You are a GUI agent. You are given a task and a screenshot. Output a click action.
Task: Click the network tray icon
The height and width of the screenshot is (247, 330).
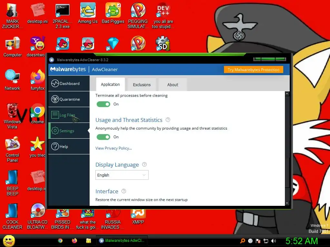tap(266, 241)
